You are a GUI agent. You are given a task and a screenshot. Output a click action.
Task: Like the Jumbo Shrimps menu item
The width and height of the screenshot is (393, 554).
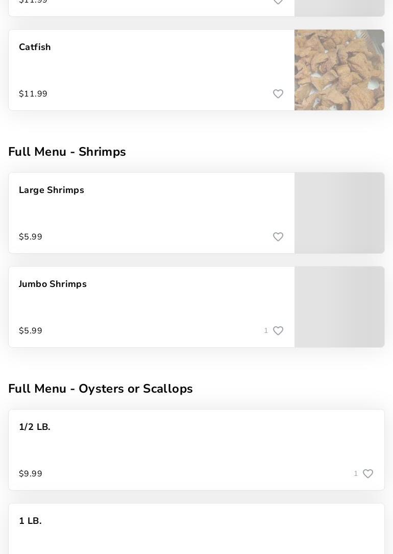click(278, 331)
